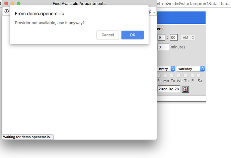Open the calendar date picker icon

click(185, 89)
